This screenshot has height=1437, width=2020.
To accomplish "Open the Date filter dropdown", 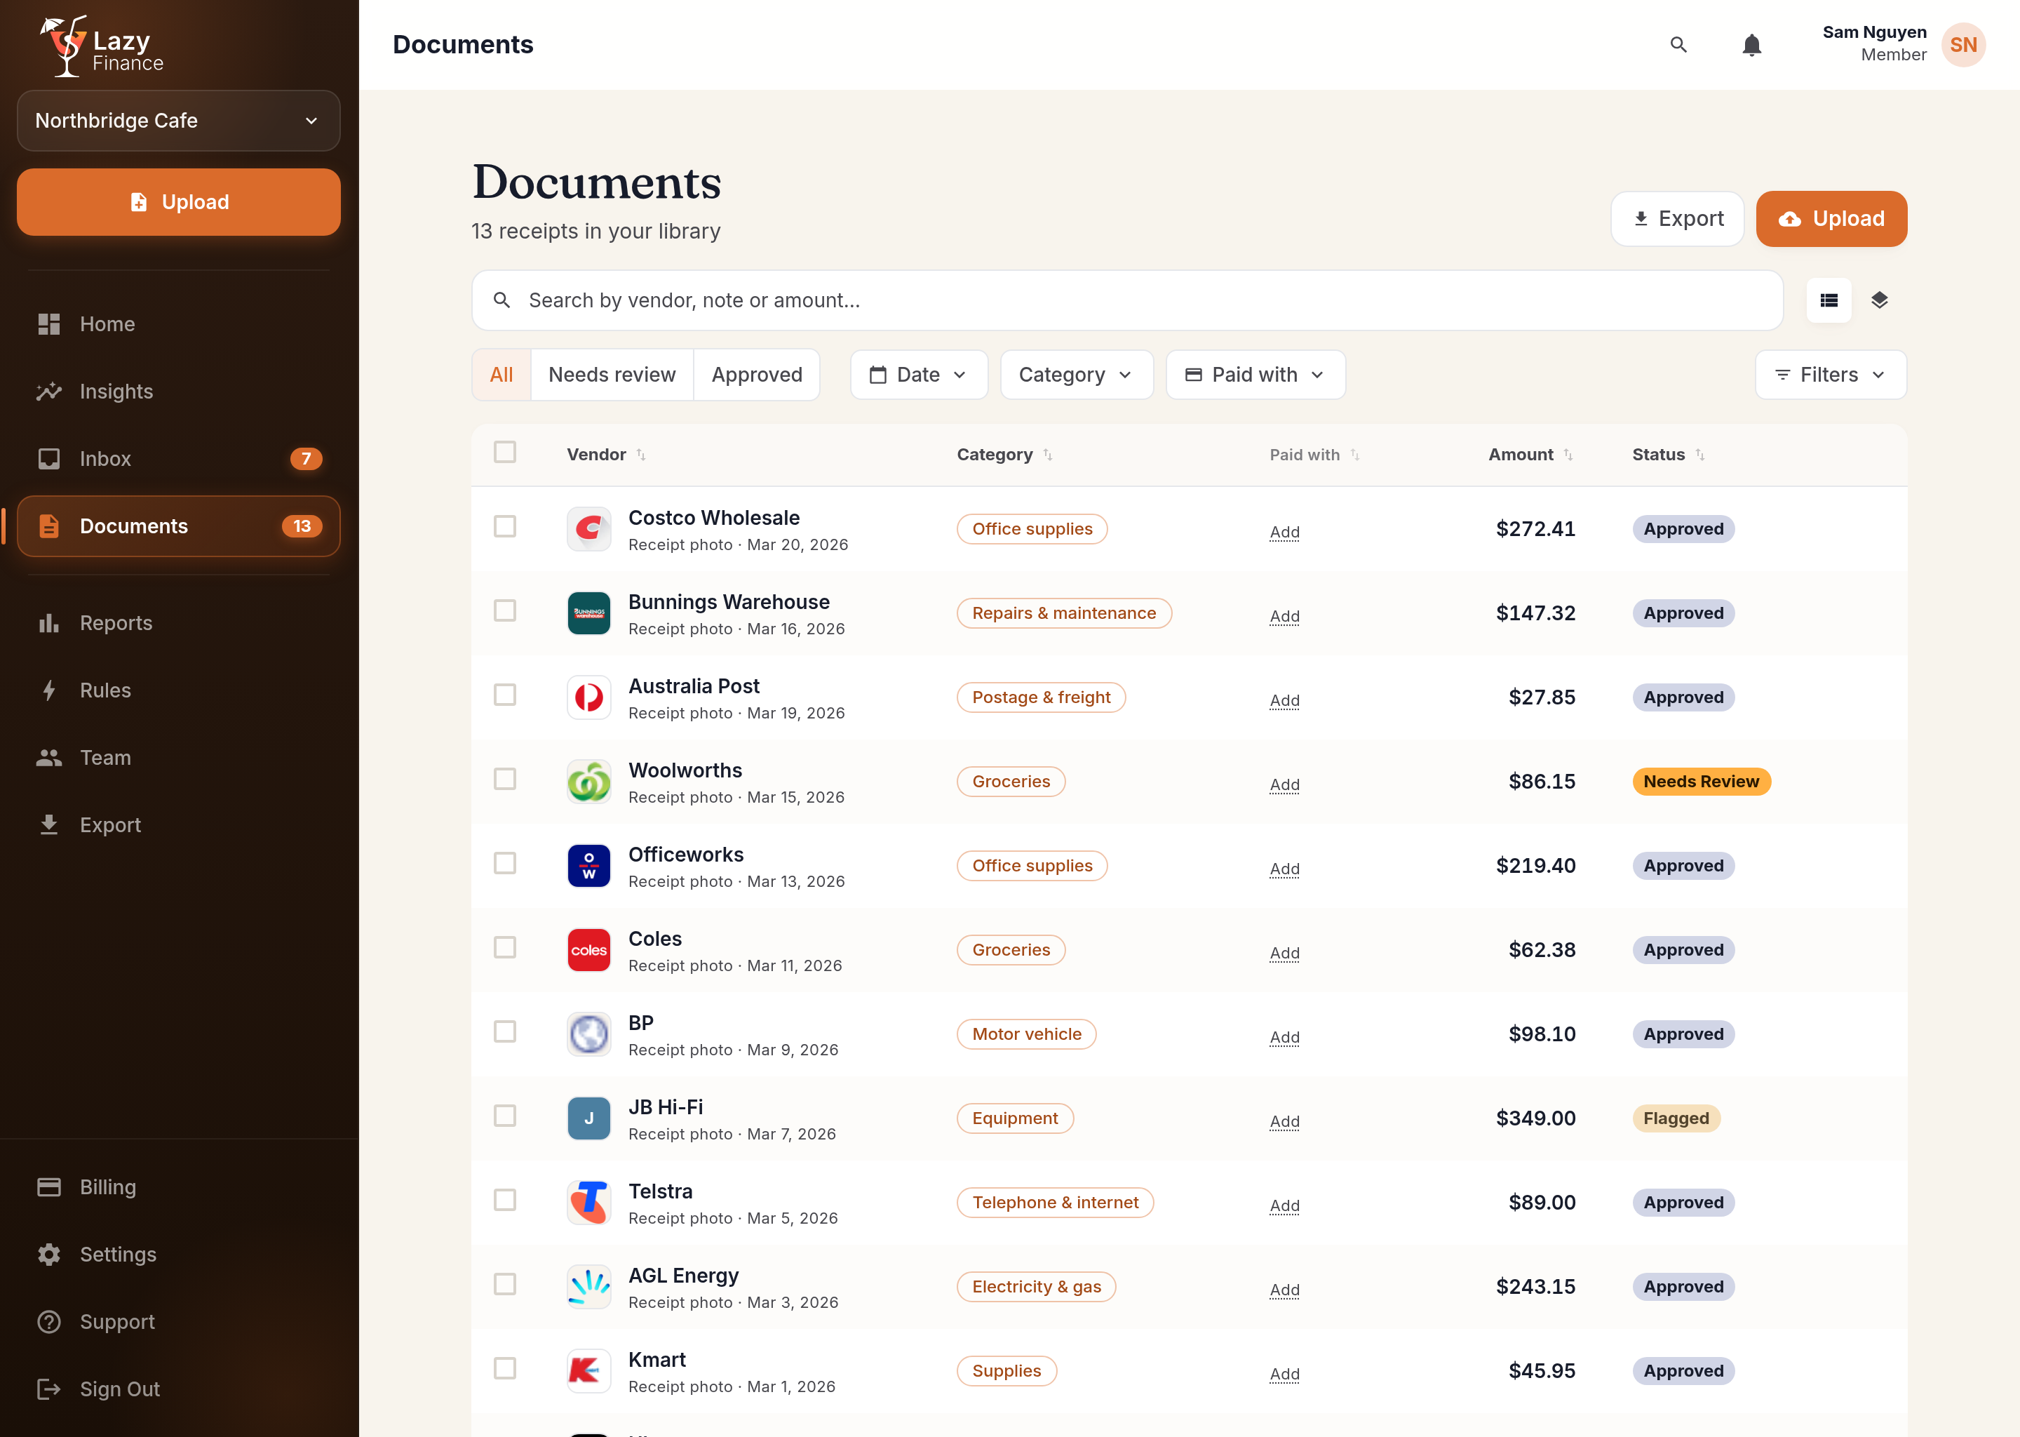I will 919,375.
